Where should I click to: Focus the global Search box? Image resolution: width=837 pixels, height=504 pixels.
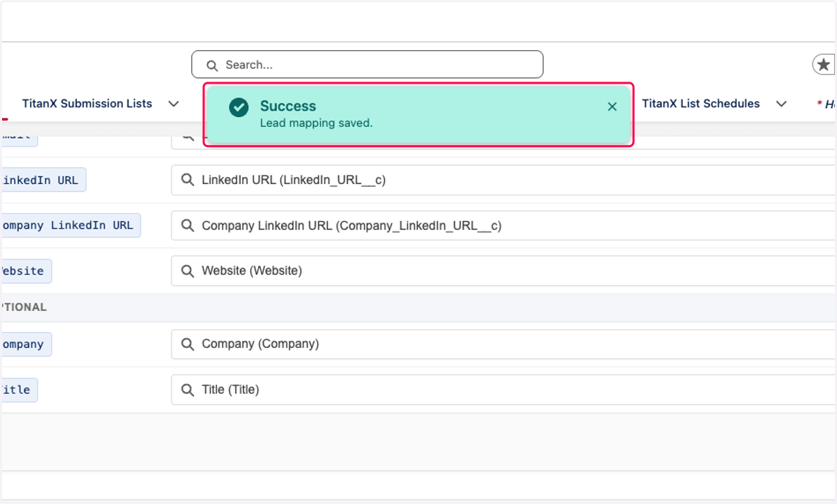click(x=368, y=65)
